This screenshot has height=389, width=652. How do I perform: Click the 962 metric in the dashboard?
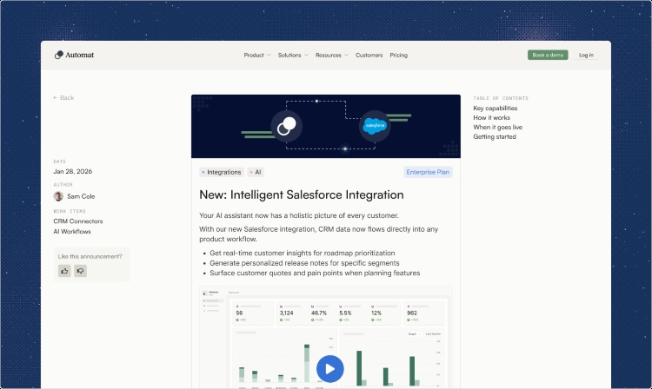pyautogui.click(x=412, y=313)
